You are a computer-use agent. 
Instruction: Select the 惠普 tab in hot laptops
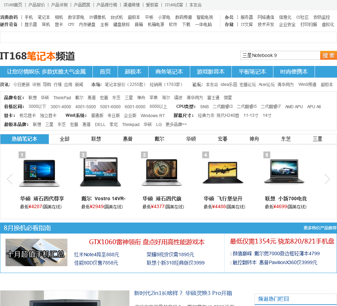[x=128, y=139]
